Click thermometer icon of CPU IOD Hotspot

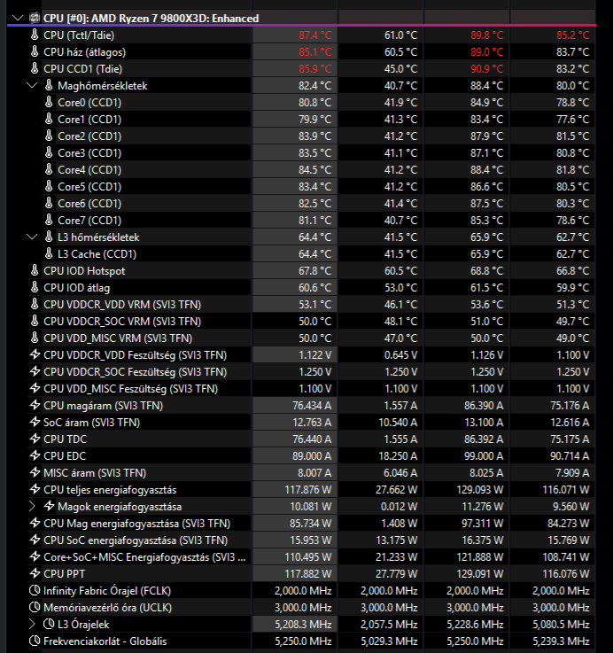(x=35, y=271)
